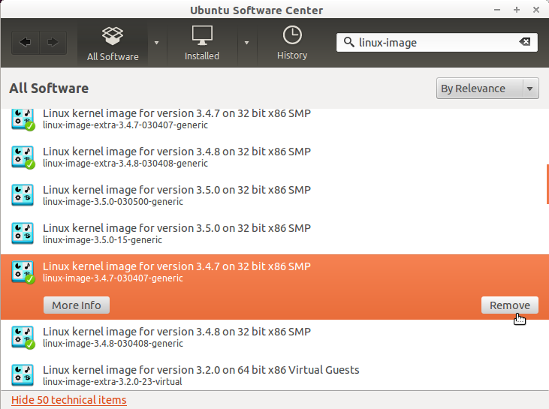This screenshot has width=549, height=409.
Task: Click the orange vertical scrollbar handle
Action: pos(547,184)
